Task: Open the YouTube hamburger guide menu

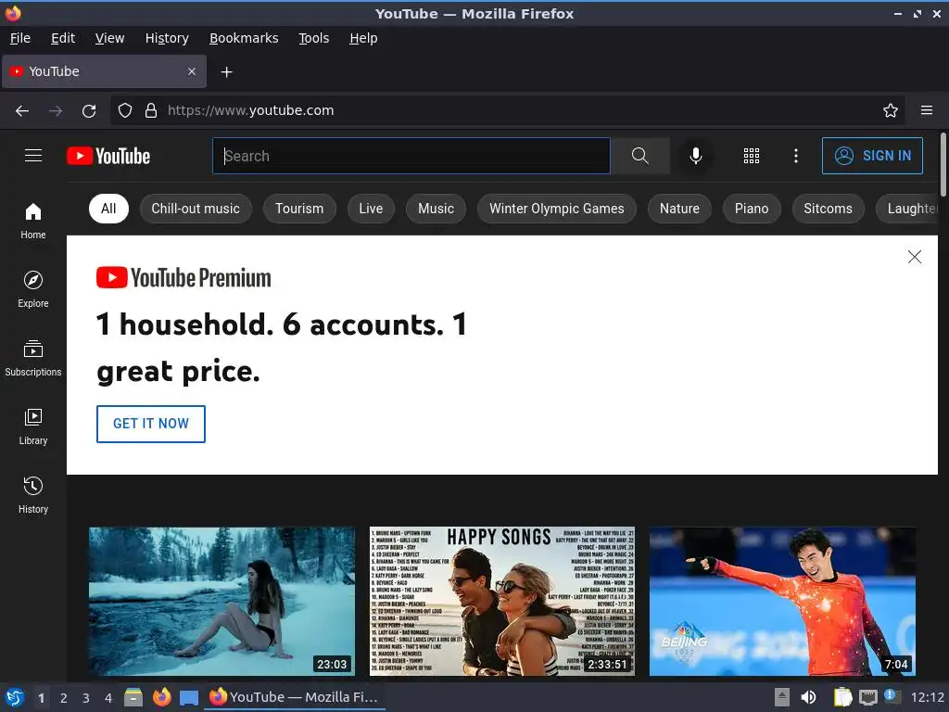Action: point(33,156)
